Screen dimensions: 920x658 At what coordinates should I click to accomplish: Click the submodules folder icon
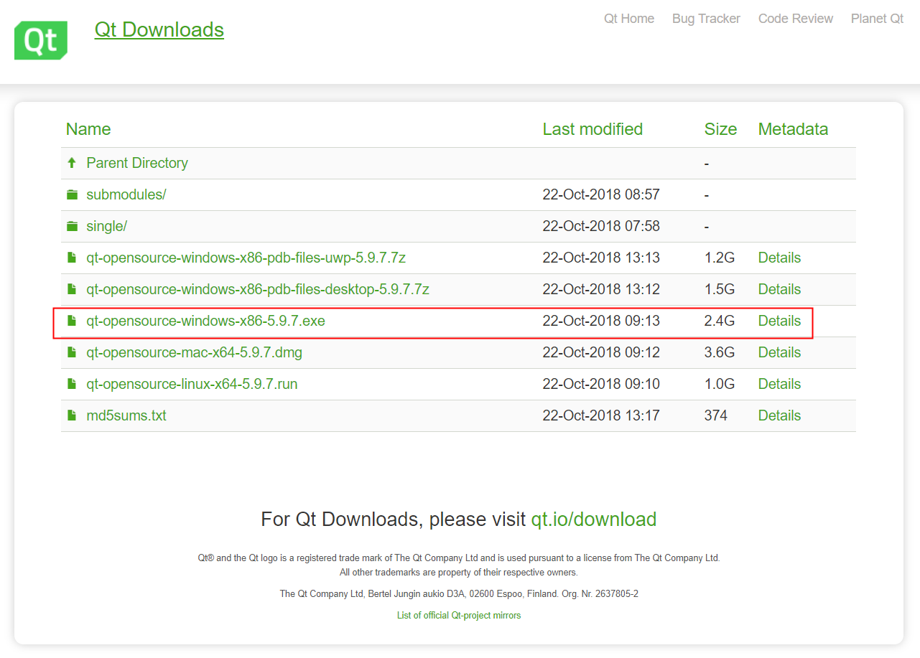point(72,194)
